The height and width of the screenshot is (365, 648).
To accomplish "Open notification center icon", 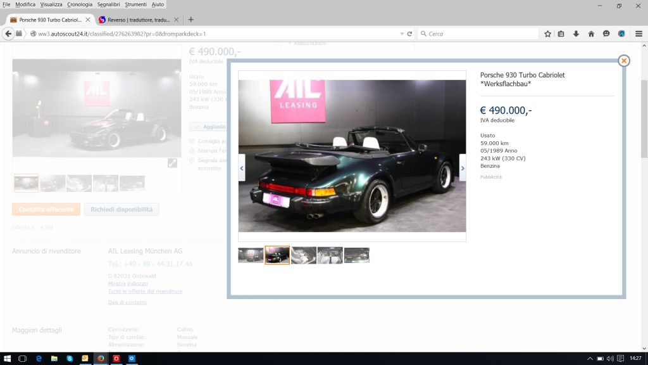I will [620, 359].
